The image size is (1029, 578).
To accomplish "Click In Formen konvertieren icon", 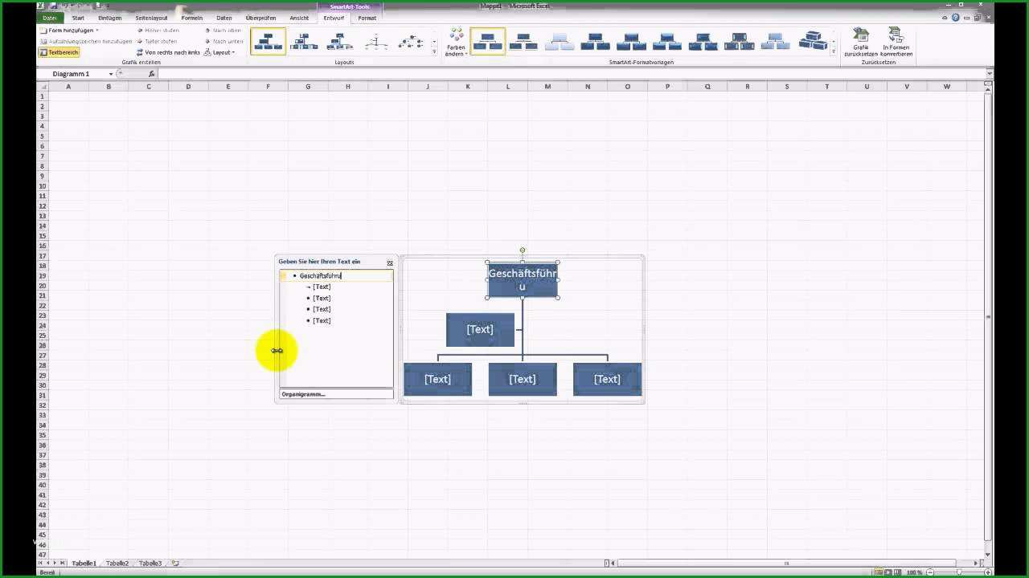I will point(896,42).
